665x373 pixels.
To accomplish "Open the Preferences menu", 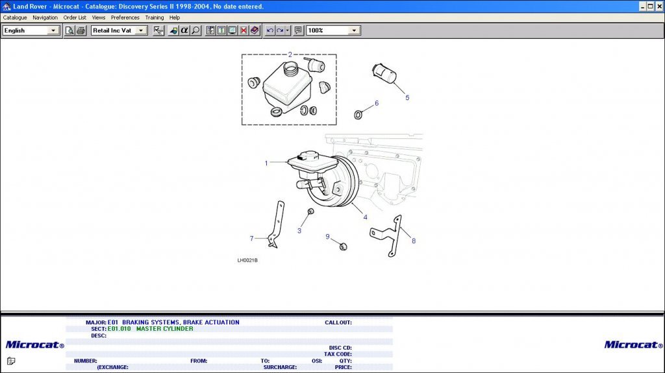I will coord(125,18).
